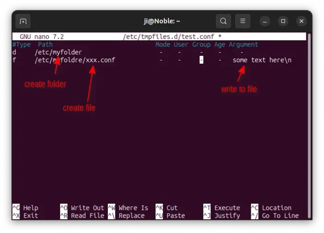This screenshot has width=324, height=233.
Task: Close the terminal window
Action: [x=301, y=21]
